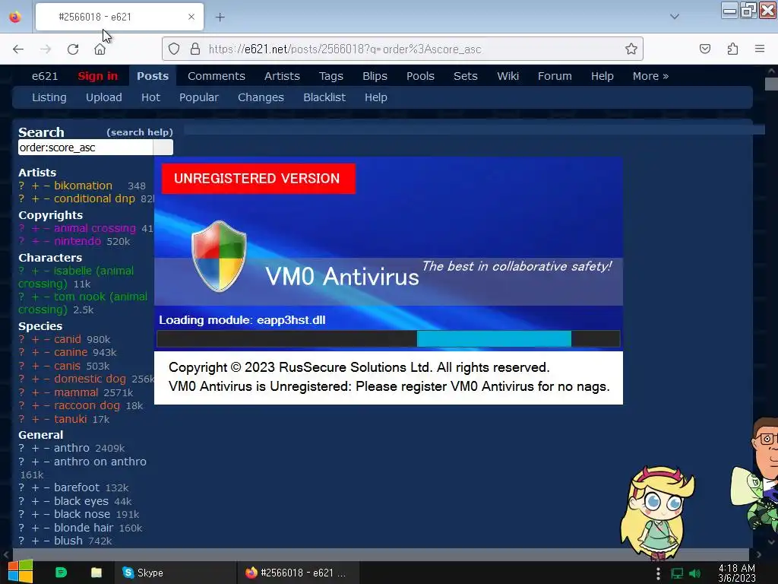Viewport: 778px width, 584px height.
Task: Open the volume tray icon
Action: coord(694,573)
